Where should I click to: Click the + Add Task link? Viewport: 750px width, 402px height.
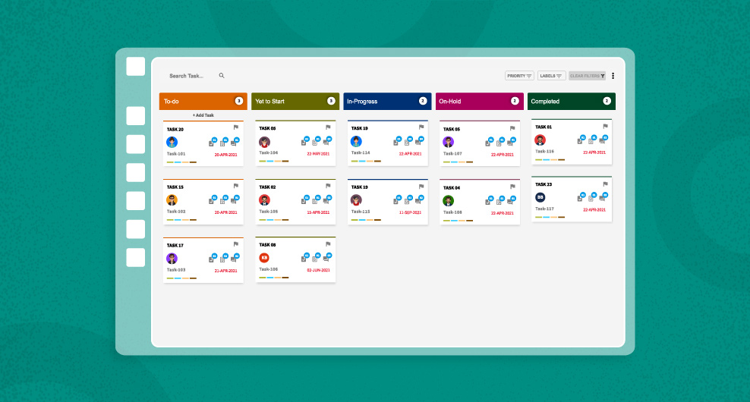click(203, 115)
